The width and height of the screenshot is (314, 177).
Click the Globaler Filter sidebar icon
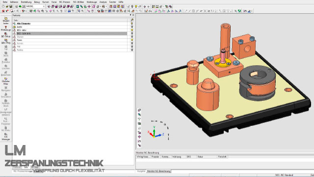6,81
